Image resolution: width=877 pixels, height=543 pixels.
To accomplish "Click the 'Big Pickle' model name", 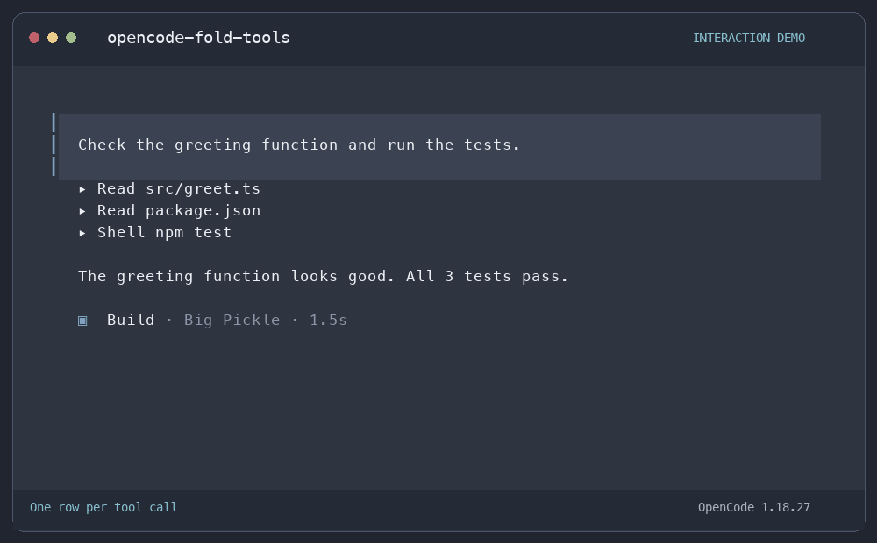I will 232,320.
